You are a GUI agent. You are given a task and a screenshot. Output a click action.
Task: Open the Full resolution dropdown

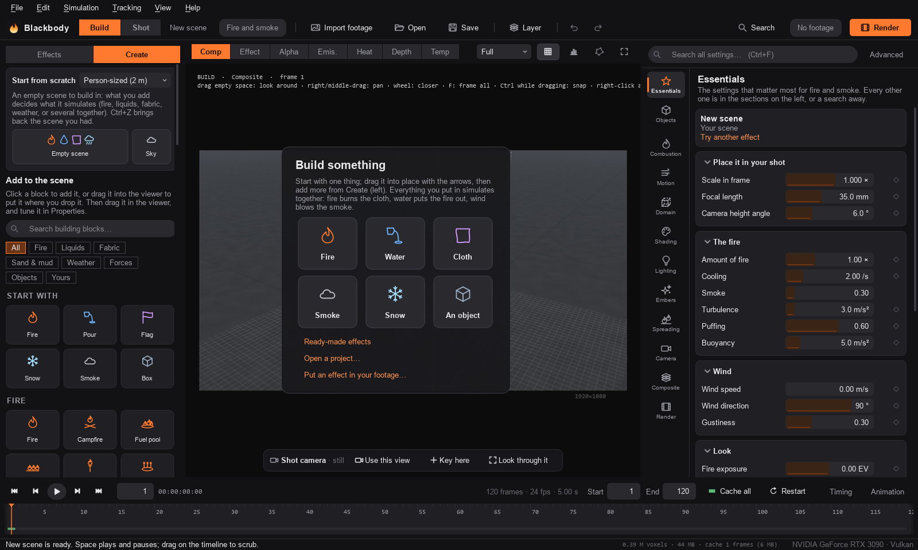point(504,52)
